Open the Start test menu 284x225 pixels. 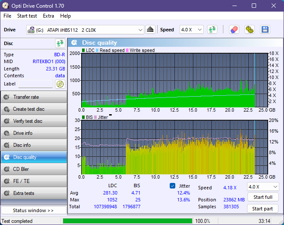(x=27, y=16)
